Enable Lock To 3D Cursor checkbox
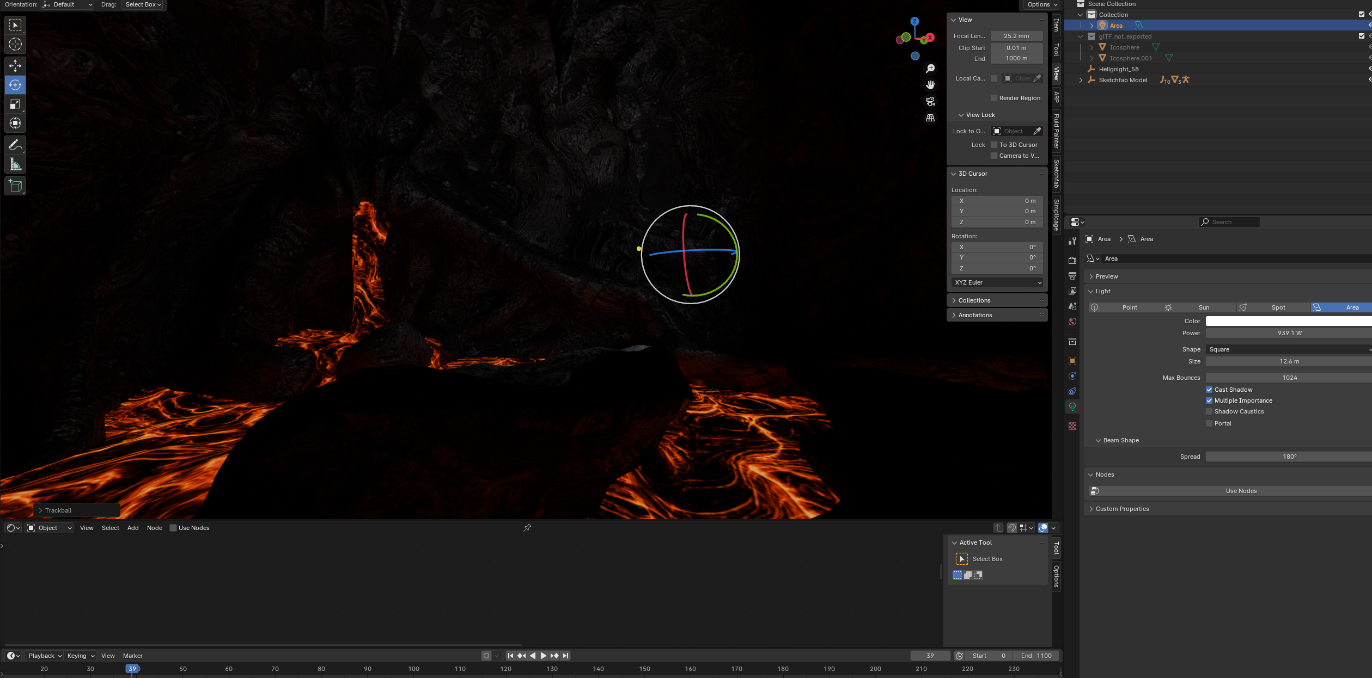Image resolution: width=1372 pixels, height=678 pixels. point(994,145)
